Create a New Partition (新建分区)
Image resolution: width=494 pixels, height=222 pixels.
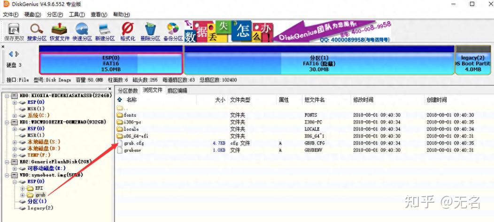pyautogui.click(x=105, y=32)
